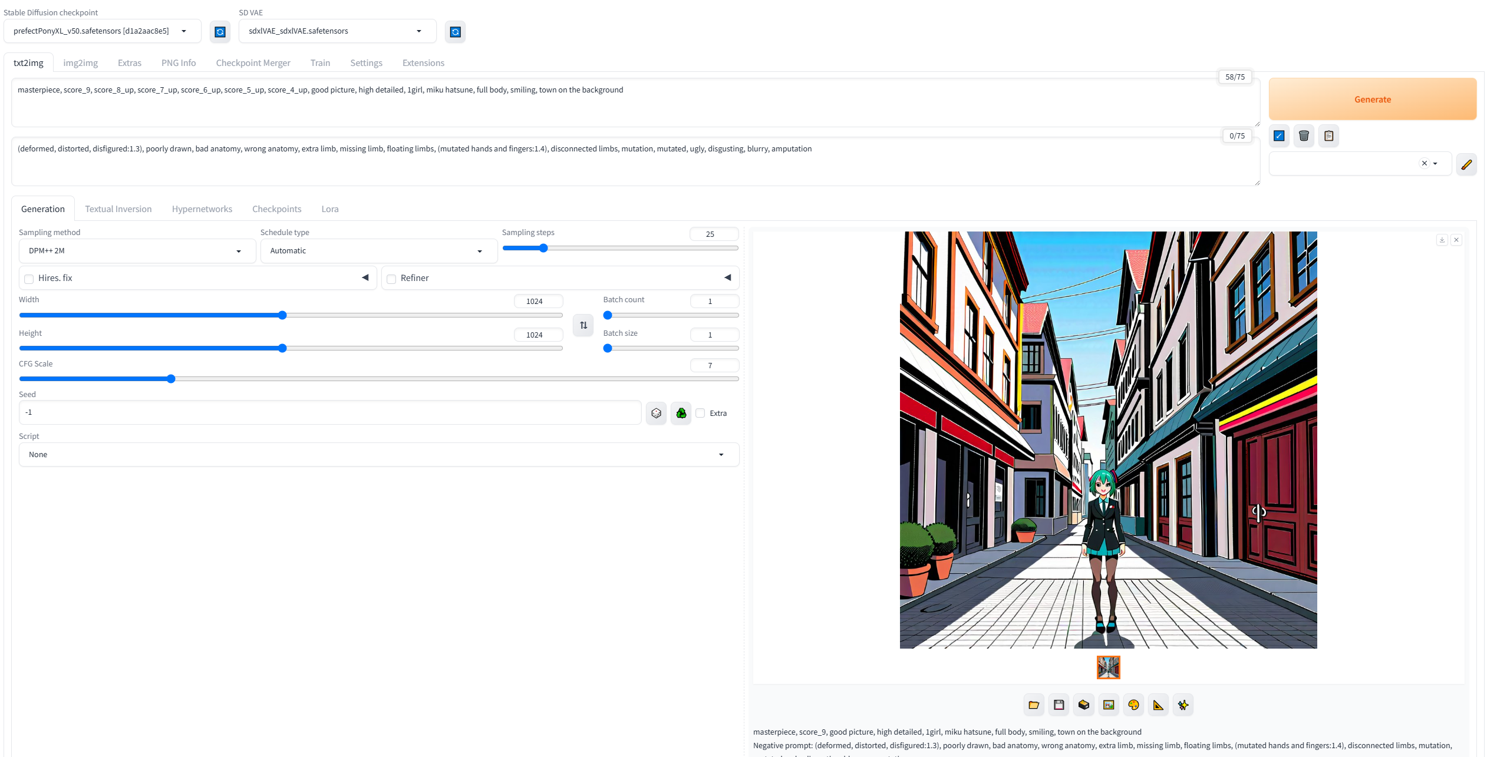
Task: Open the style editor pencil icon
Action: pos(1466,164)
